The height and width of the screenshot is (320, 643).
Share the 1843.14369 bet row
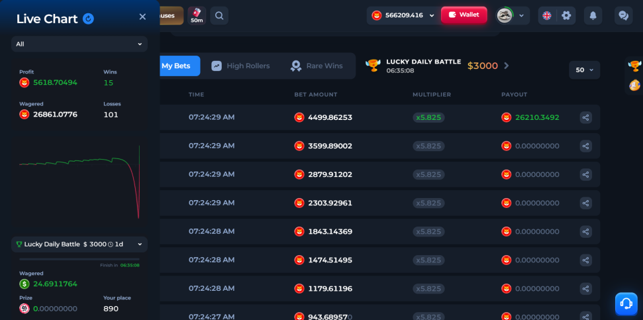pos(585,231)
